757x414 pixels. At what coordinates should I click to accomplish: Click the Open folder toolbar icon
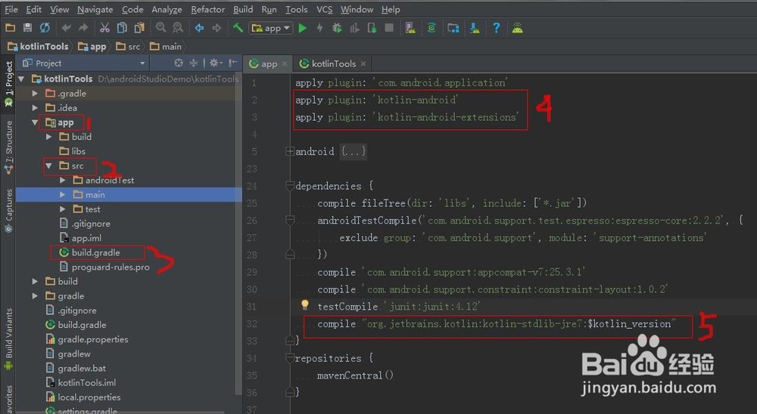(10, 28)
